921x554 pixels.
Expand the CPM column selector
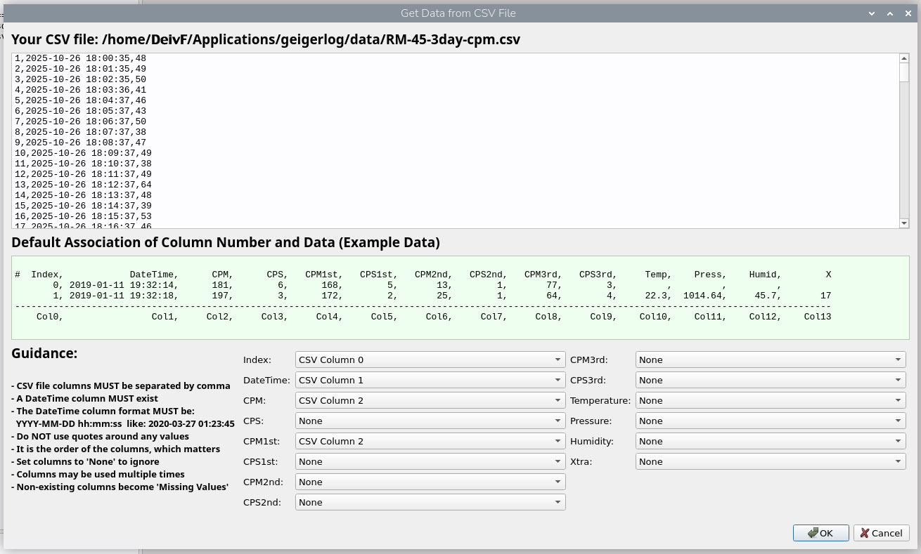click(x=430, y=400)
